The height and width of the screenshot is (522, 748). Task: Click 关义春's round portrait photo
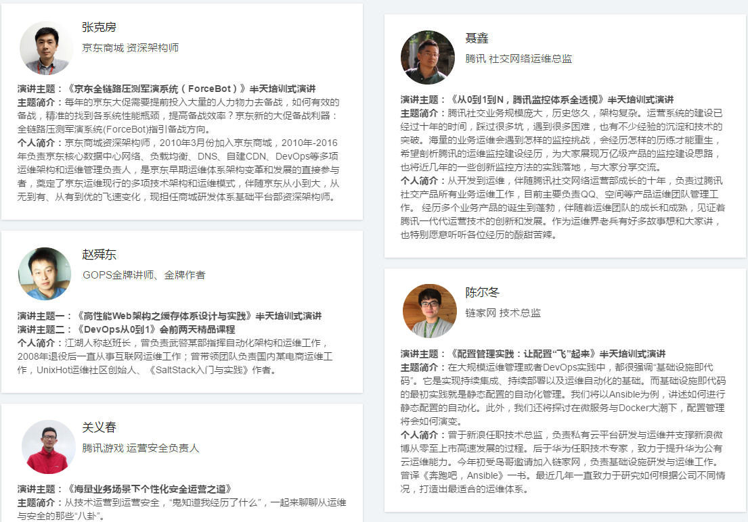point(49,447)
